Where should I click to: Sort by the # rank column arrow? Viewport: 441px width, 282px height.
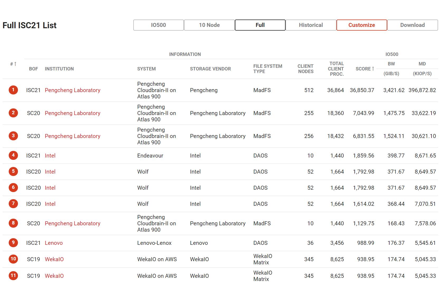click(x=13, y=64)
